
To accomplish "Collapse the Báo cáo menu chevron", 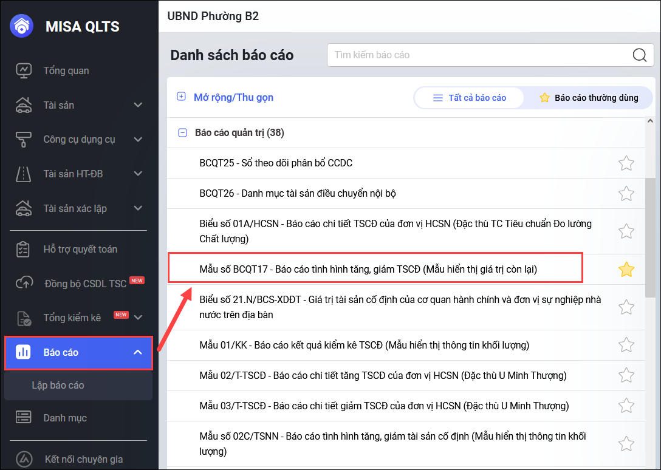I will click(x=138, y=352).
